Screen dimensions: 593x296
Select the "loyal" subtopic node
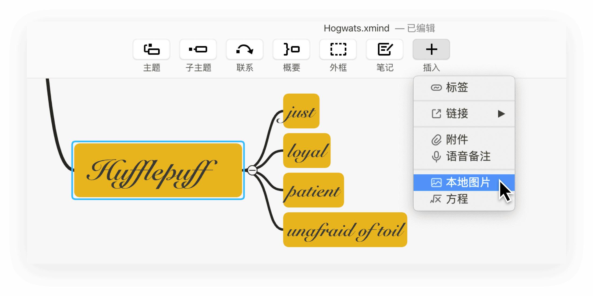[x=307, y=151]
